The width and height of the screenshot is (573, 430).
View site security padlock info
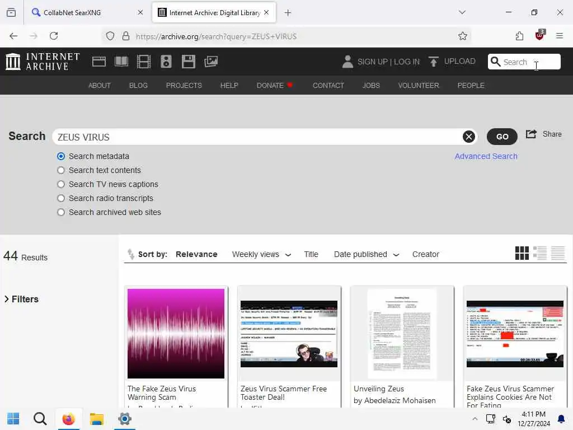tap(126, 36)
